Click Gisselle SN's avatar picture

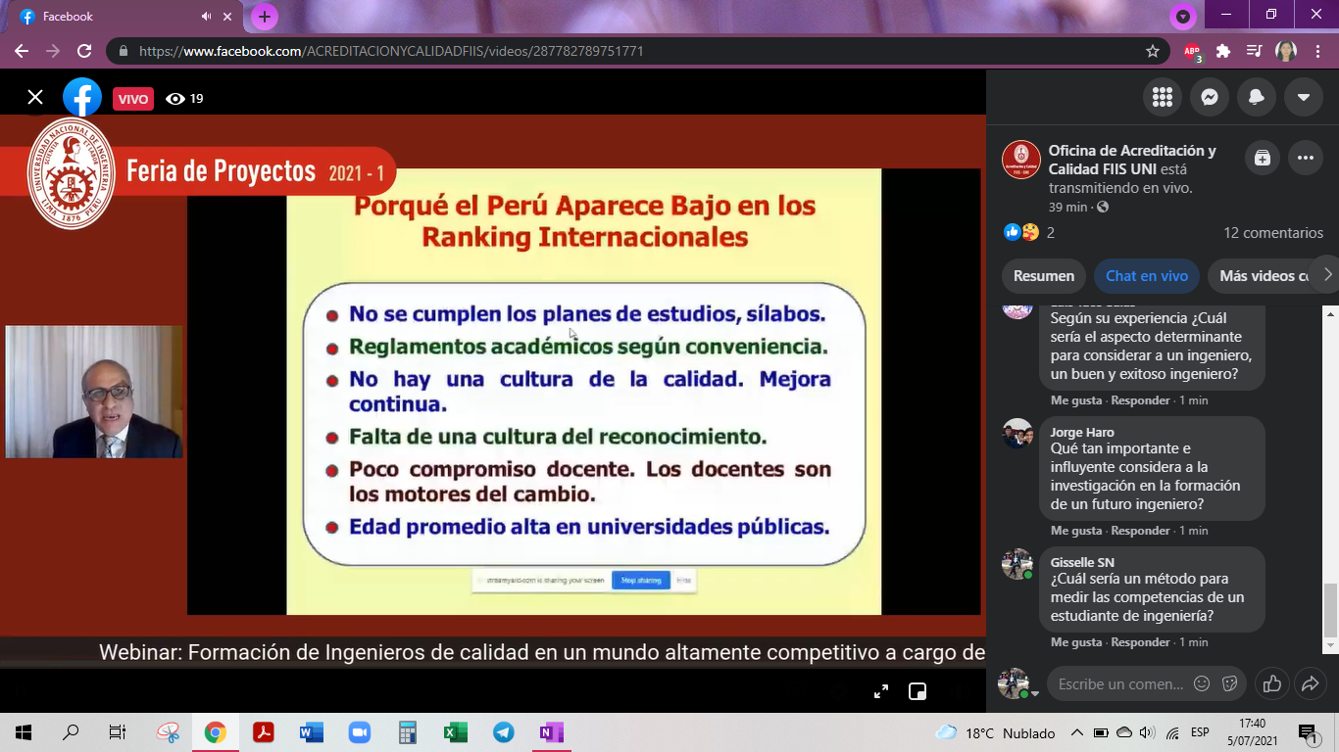coord(1017,564)
